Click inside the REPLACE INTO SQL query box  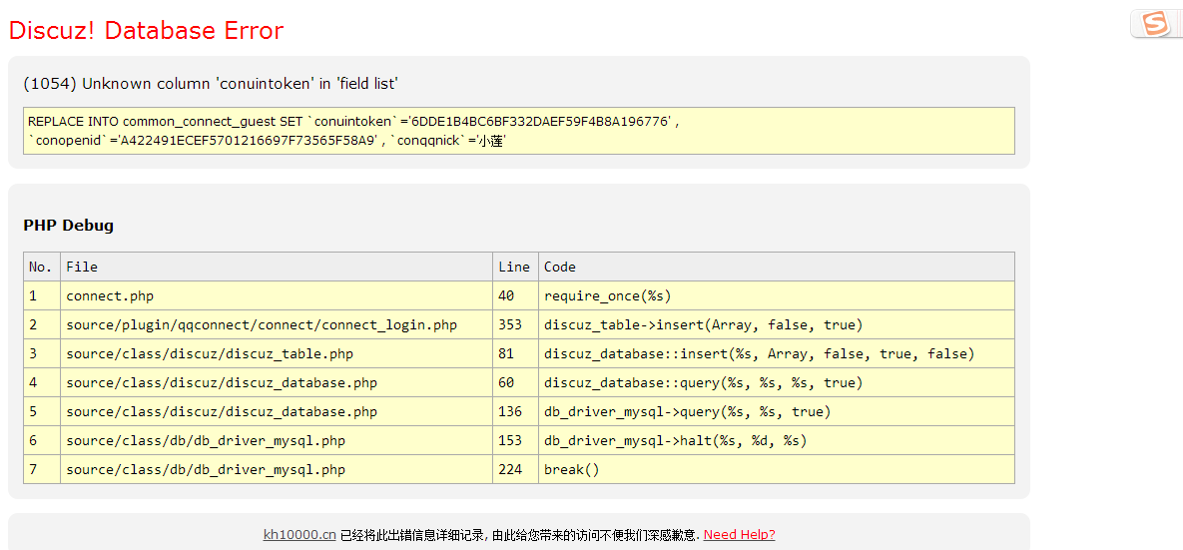coord(518,131)
